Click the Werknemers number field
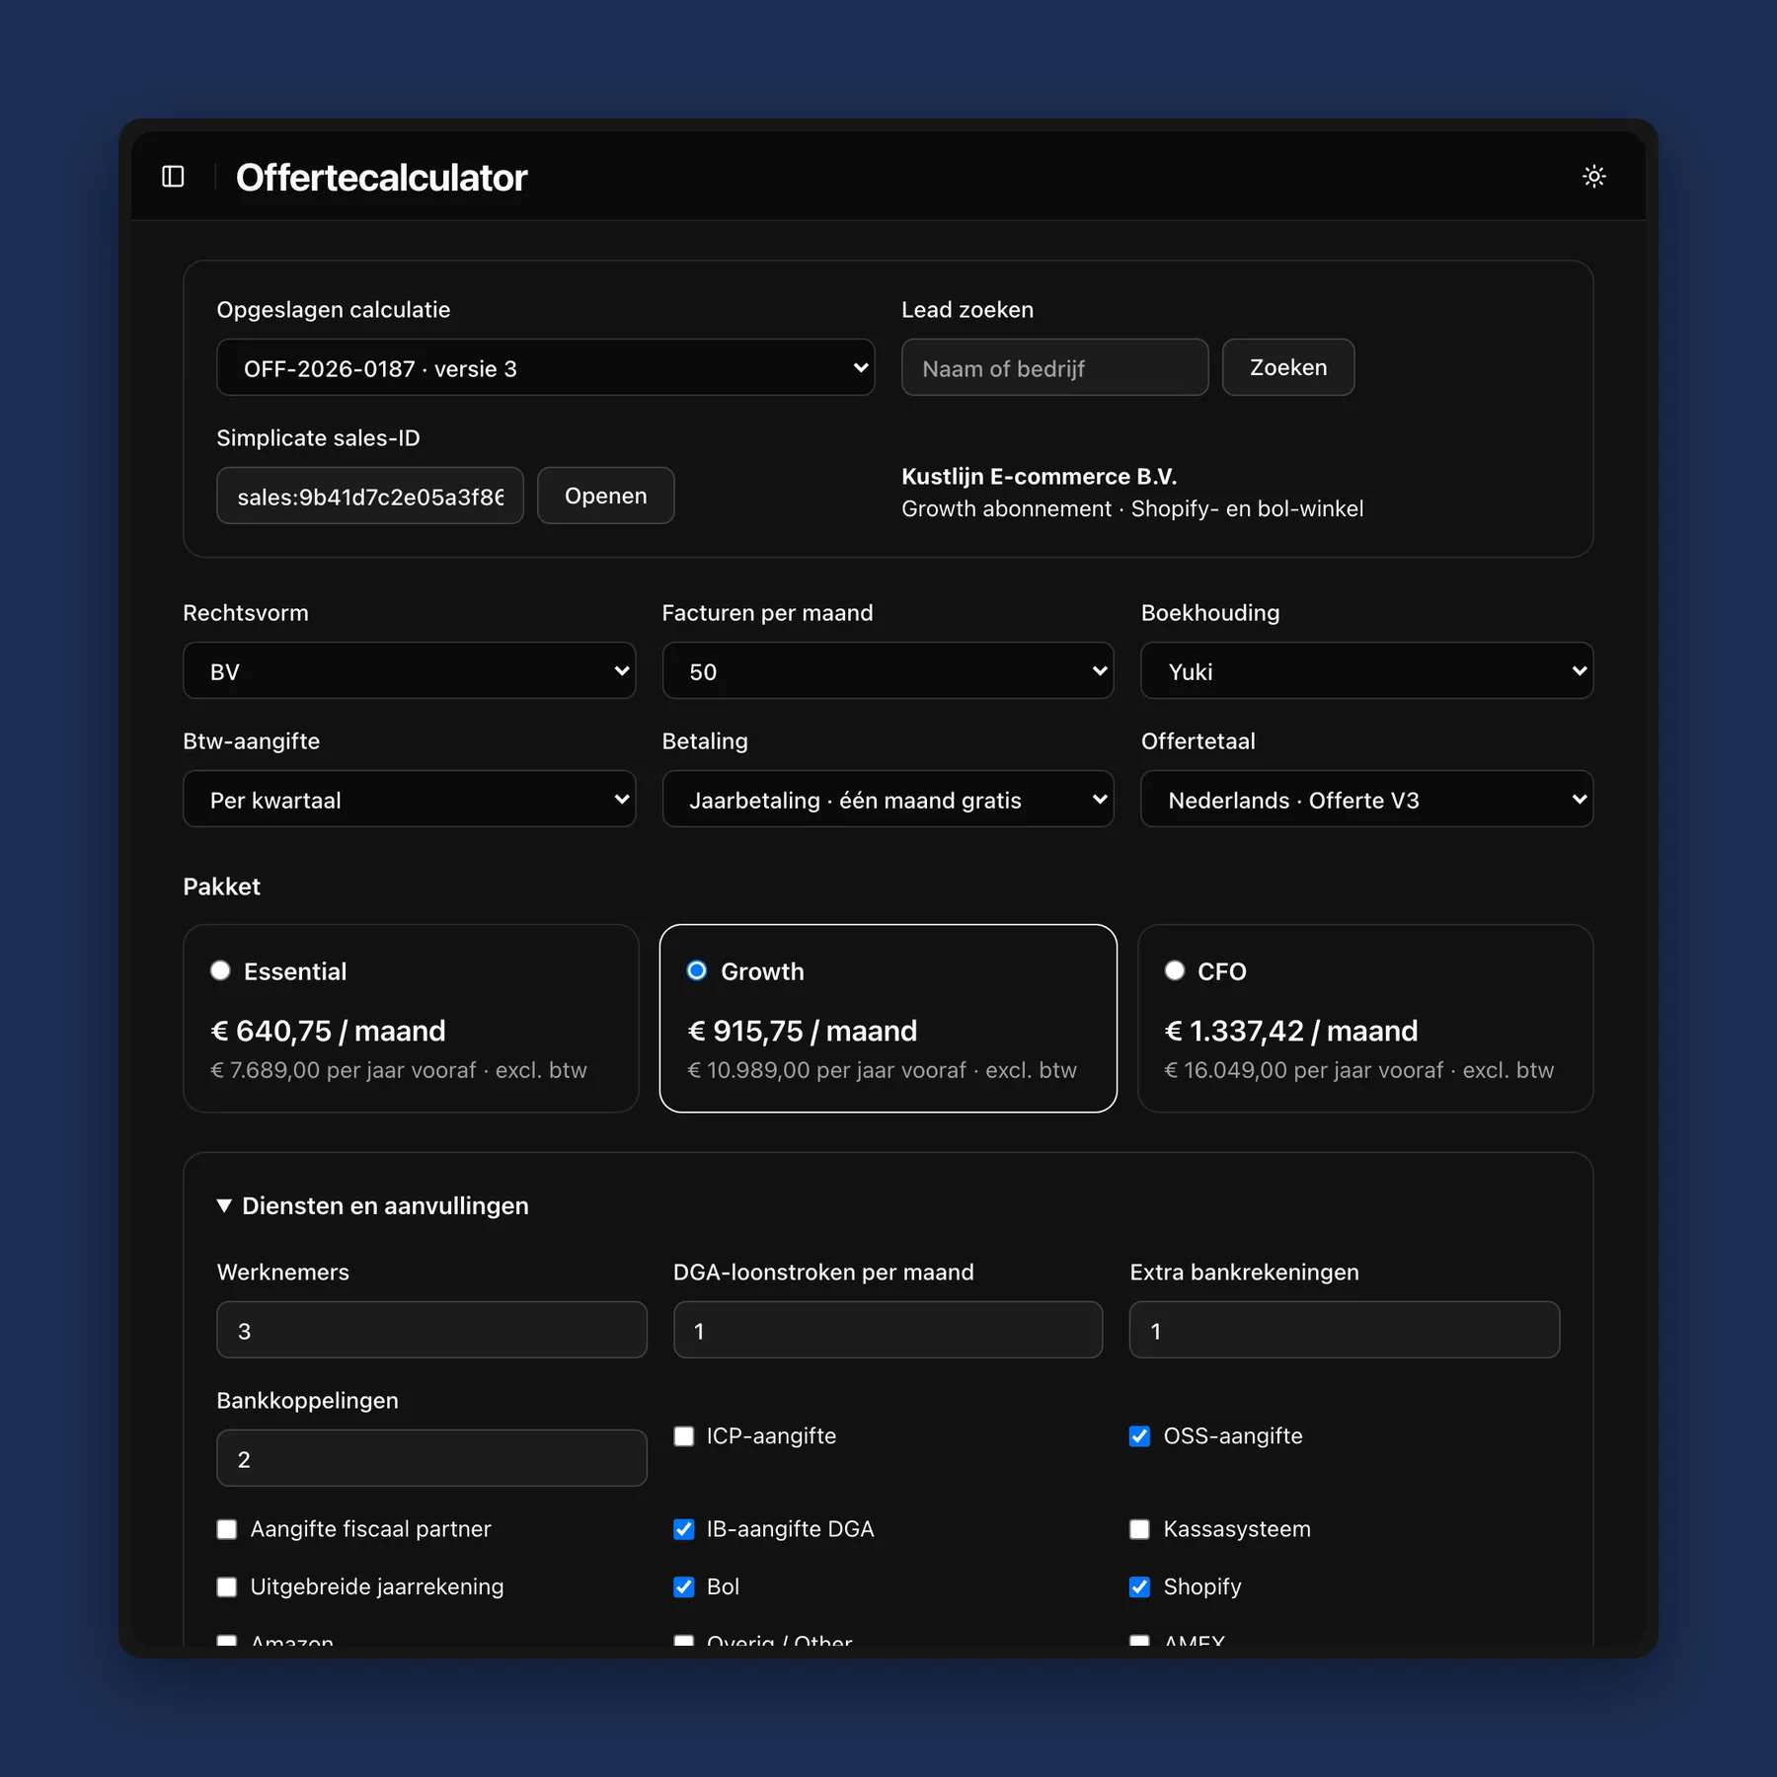The height and width of the screenshot is (1777, 1777). [x=431, y=1331]
